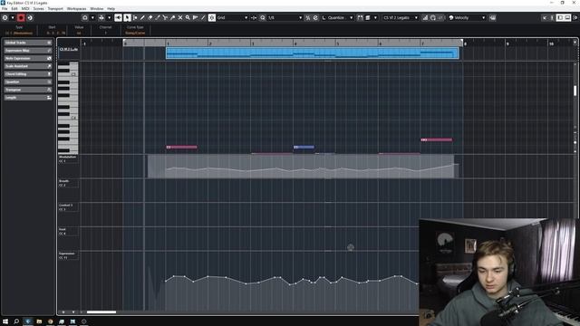This screenshot has width=580, height=326.
Task: Toggle snap to grid relative icon
Action: coord(254,18)
